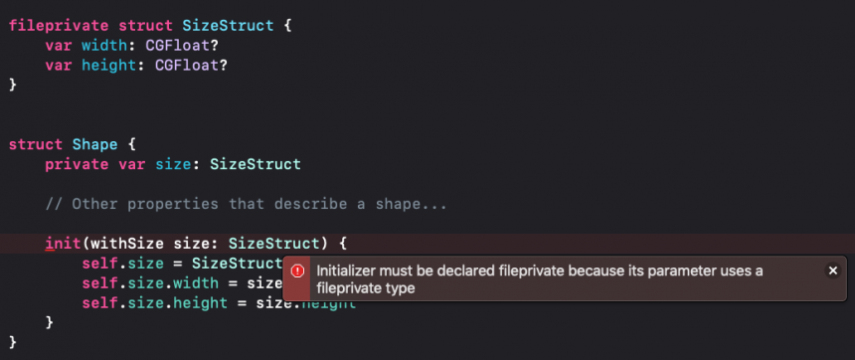Click the error message 'Initializer must be declared fileprivate'
Image resolution: width=855 pixels, height=360 pixels.
[x=540, y=279]
